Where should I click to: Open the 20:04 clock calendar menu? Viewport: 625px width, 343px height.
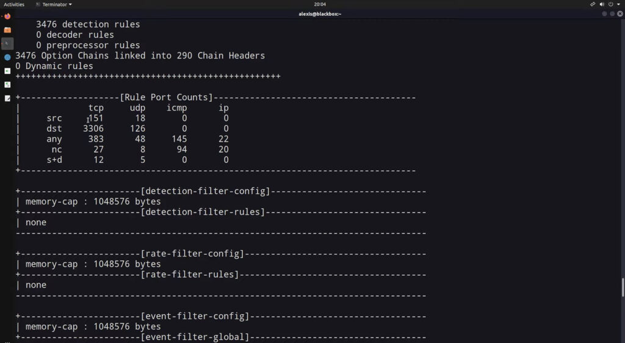coord(319,4)
